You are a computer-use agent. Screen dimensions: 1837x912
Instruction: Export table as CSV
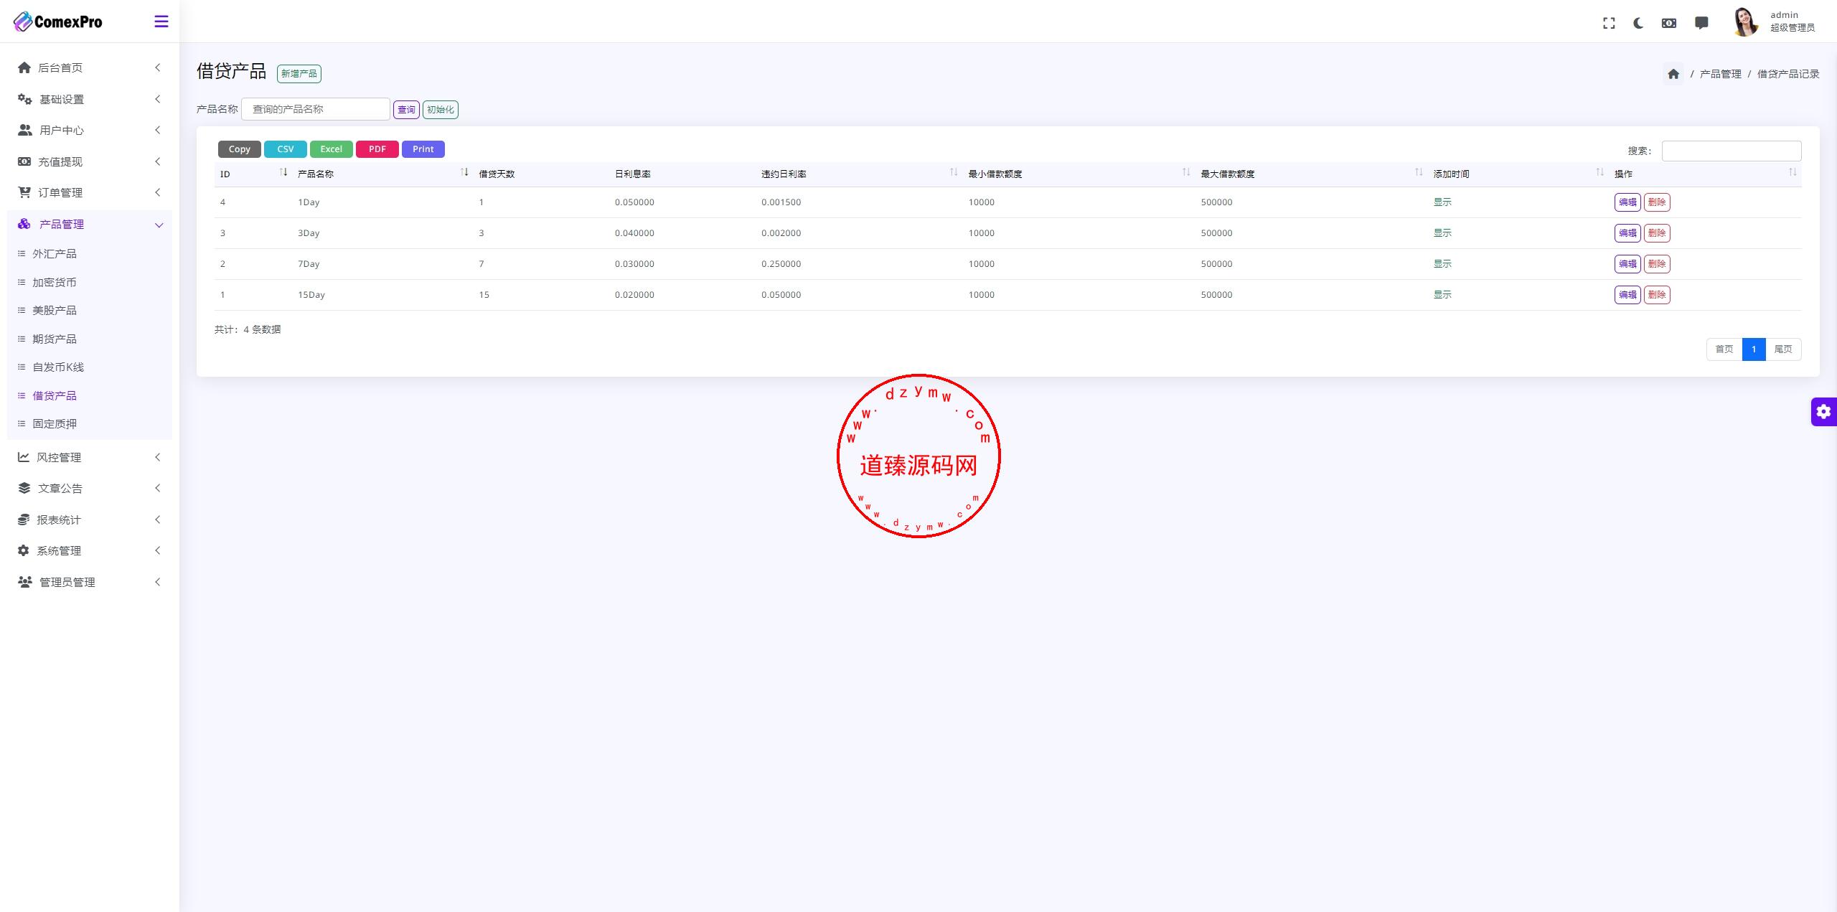pos(286,149)
